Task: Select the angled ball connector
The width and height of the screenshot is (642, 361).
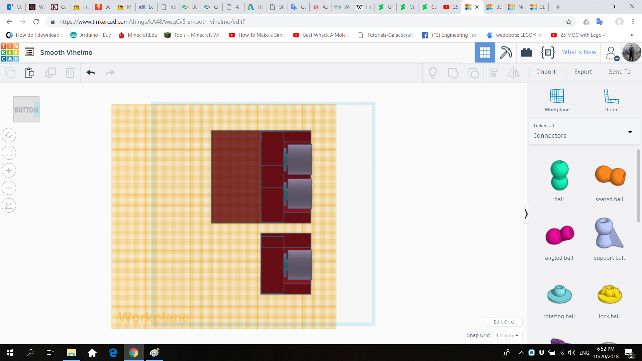Action: pos(559,235)
